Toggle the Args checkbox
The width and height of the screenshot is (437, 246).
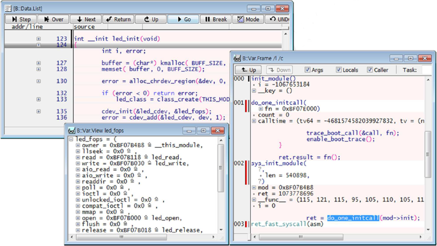click(x=307, y=70)
